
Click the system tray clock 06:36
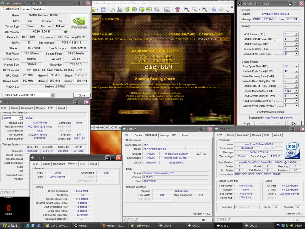tap(298, 226)
